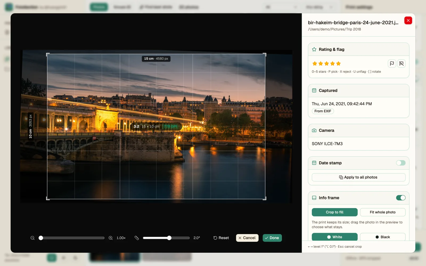
Task: Confirm crop with Done button
Action: point(272,238)
